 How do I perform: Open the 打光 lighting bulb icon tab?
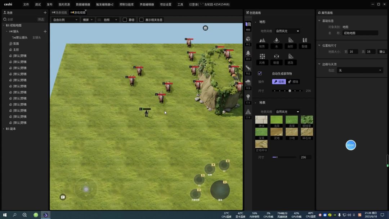pyautogui.click(x=248, y=99)
